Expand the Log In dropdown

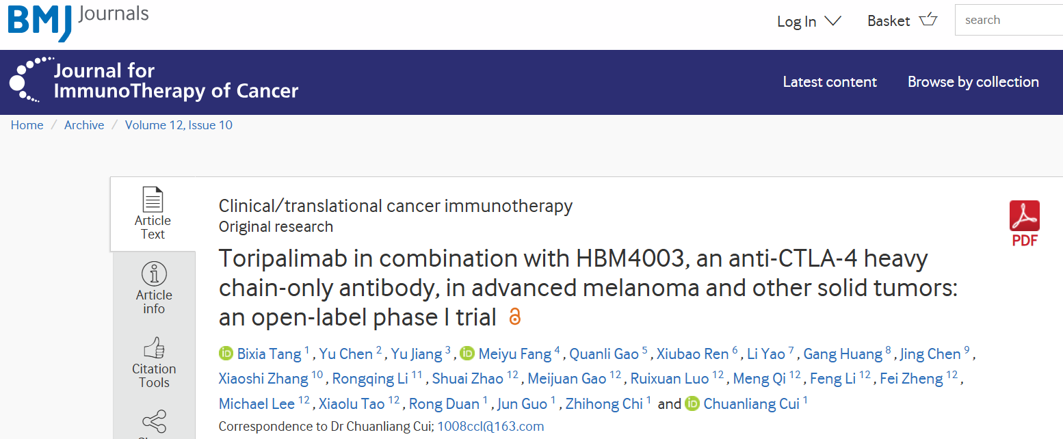[x=809, y=21]
